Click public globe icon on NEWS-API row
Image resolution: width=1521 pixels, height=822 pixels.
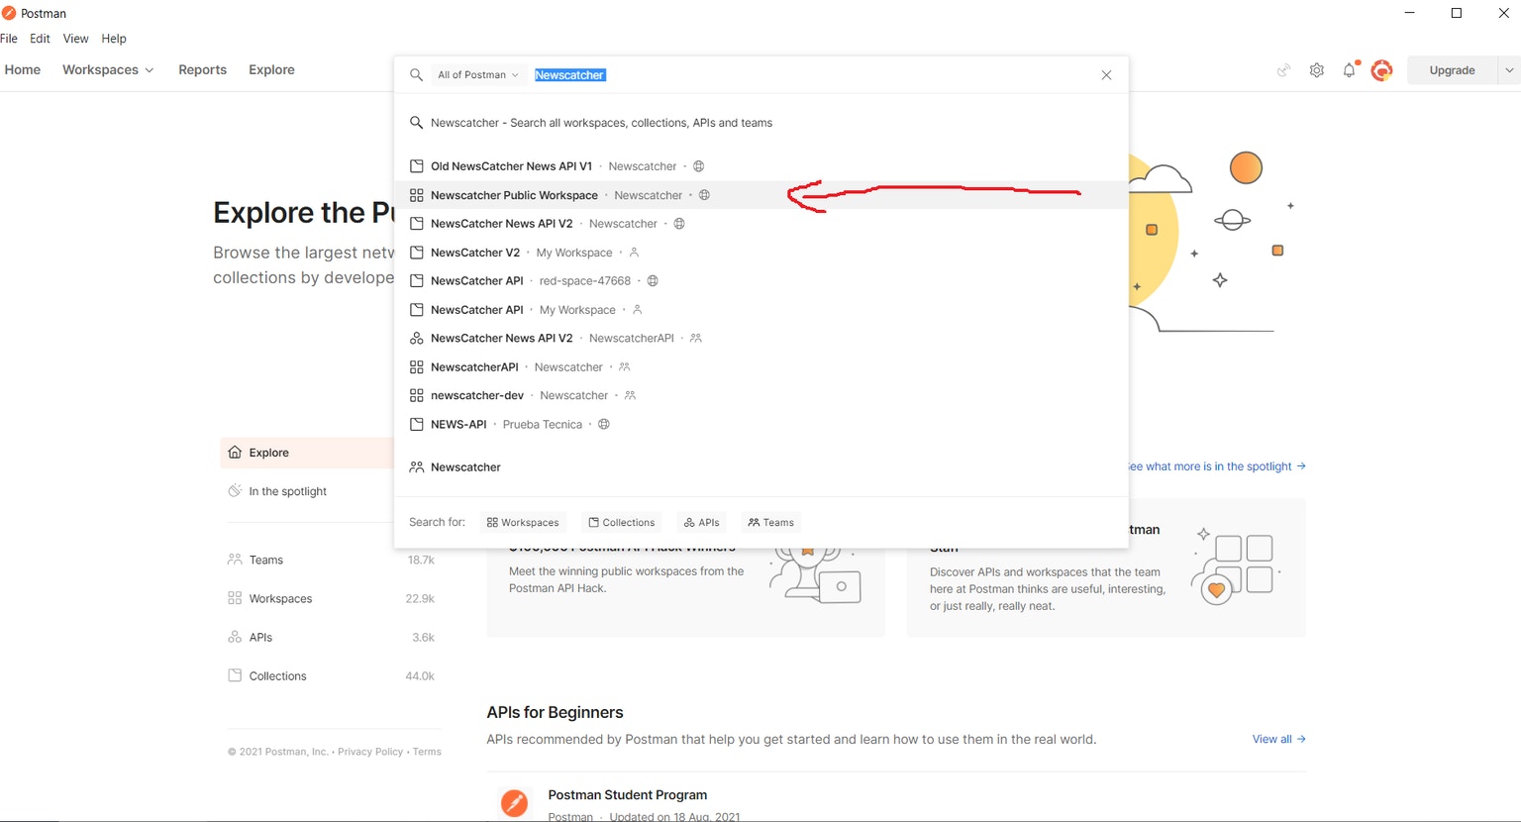603,425
